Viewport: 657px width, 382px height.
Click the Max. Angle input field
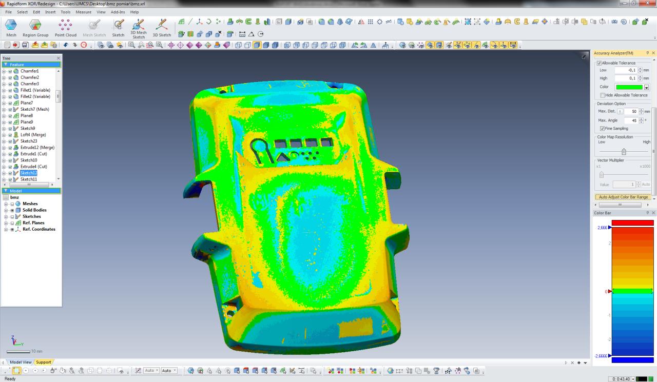tap(631, 120)
